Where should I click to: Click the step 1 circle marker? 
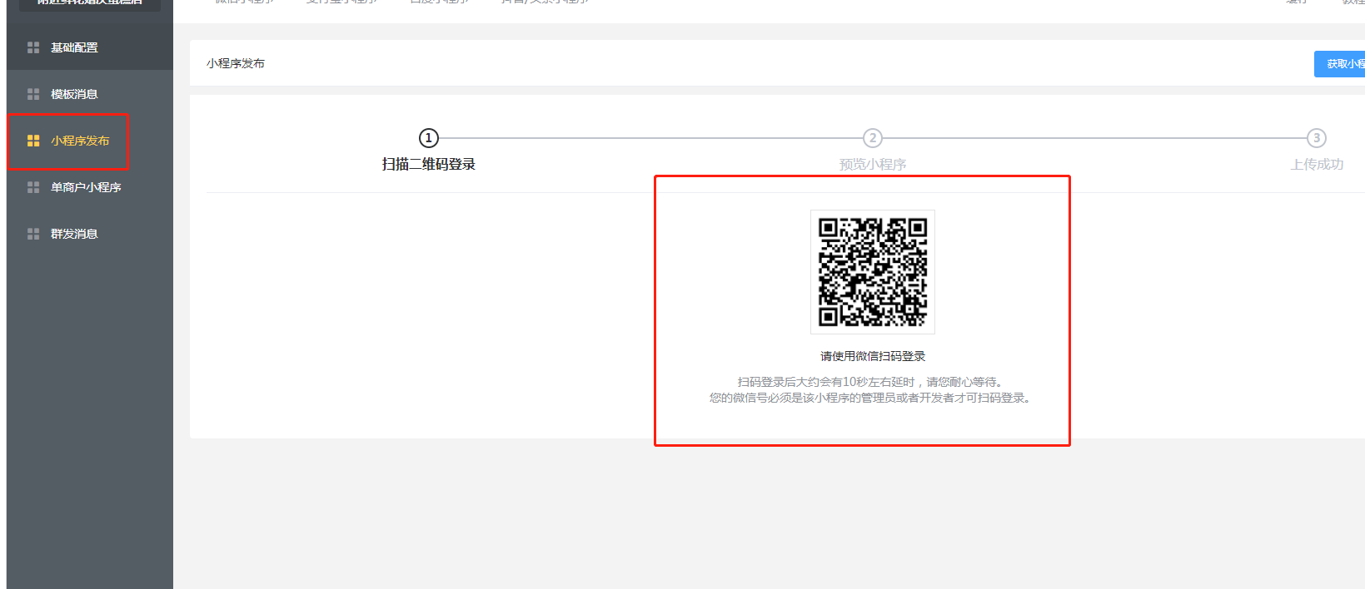[x=428, y=138]
